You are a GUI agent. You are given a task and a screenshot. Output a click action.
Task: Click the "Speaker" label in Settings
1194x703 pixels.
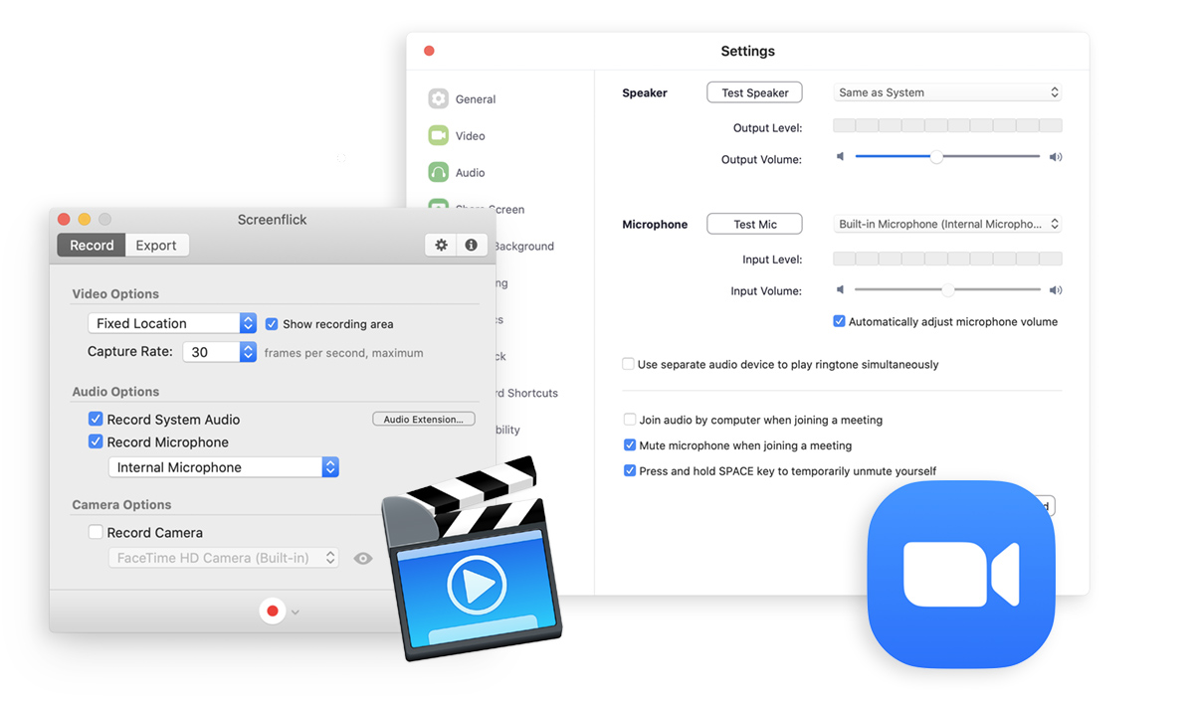click(x=645, y=93)
